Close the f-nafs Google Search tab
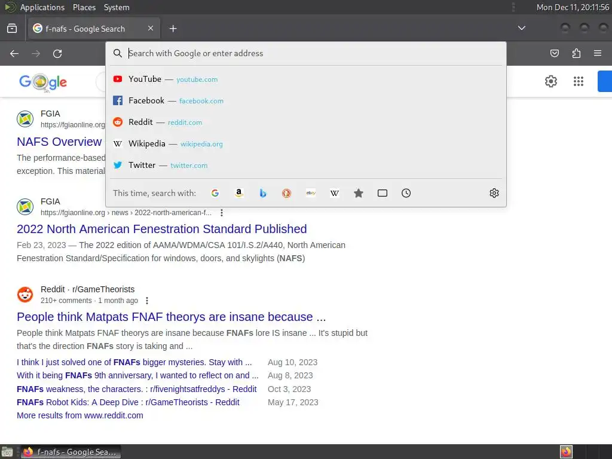612x459 pixels. click(151, 28)
